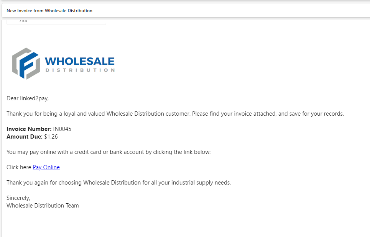Click the bold Invoice Number label
The height and width of the screenshot is (237, 370).
(x=29, y=129)
